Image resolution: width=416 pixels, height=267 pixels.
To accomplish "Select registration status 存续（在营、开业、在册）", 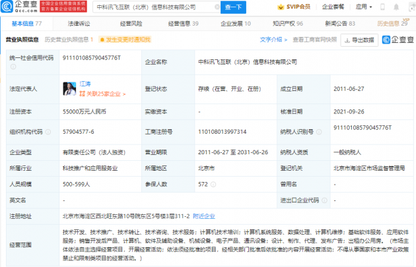I will [230, 89].
